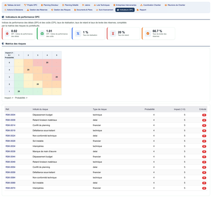
Task: Click the Intitulé du risque column header
Action: pyautogui.click(x=40, y=109)
